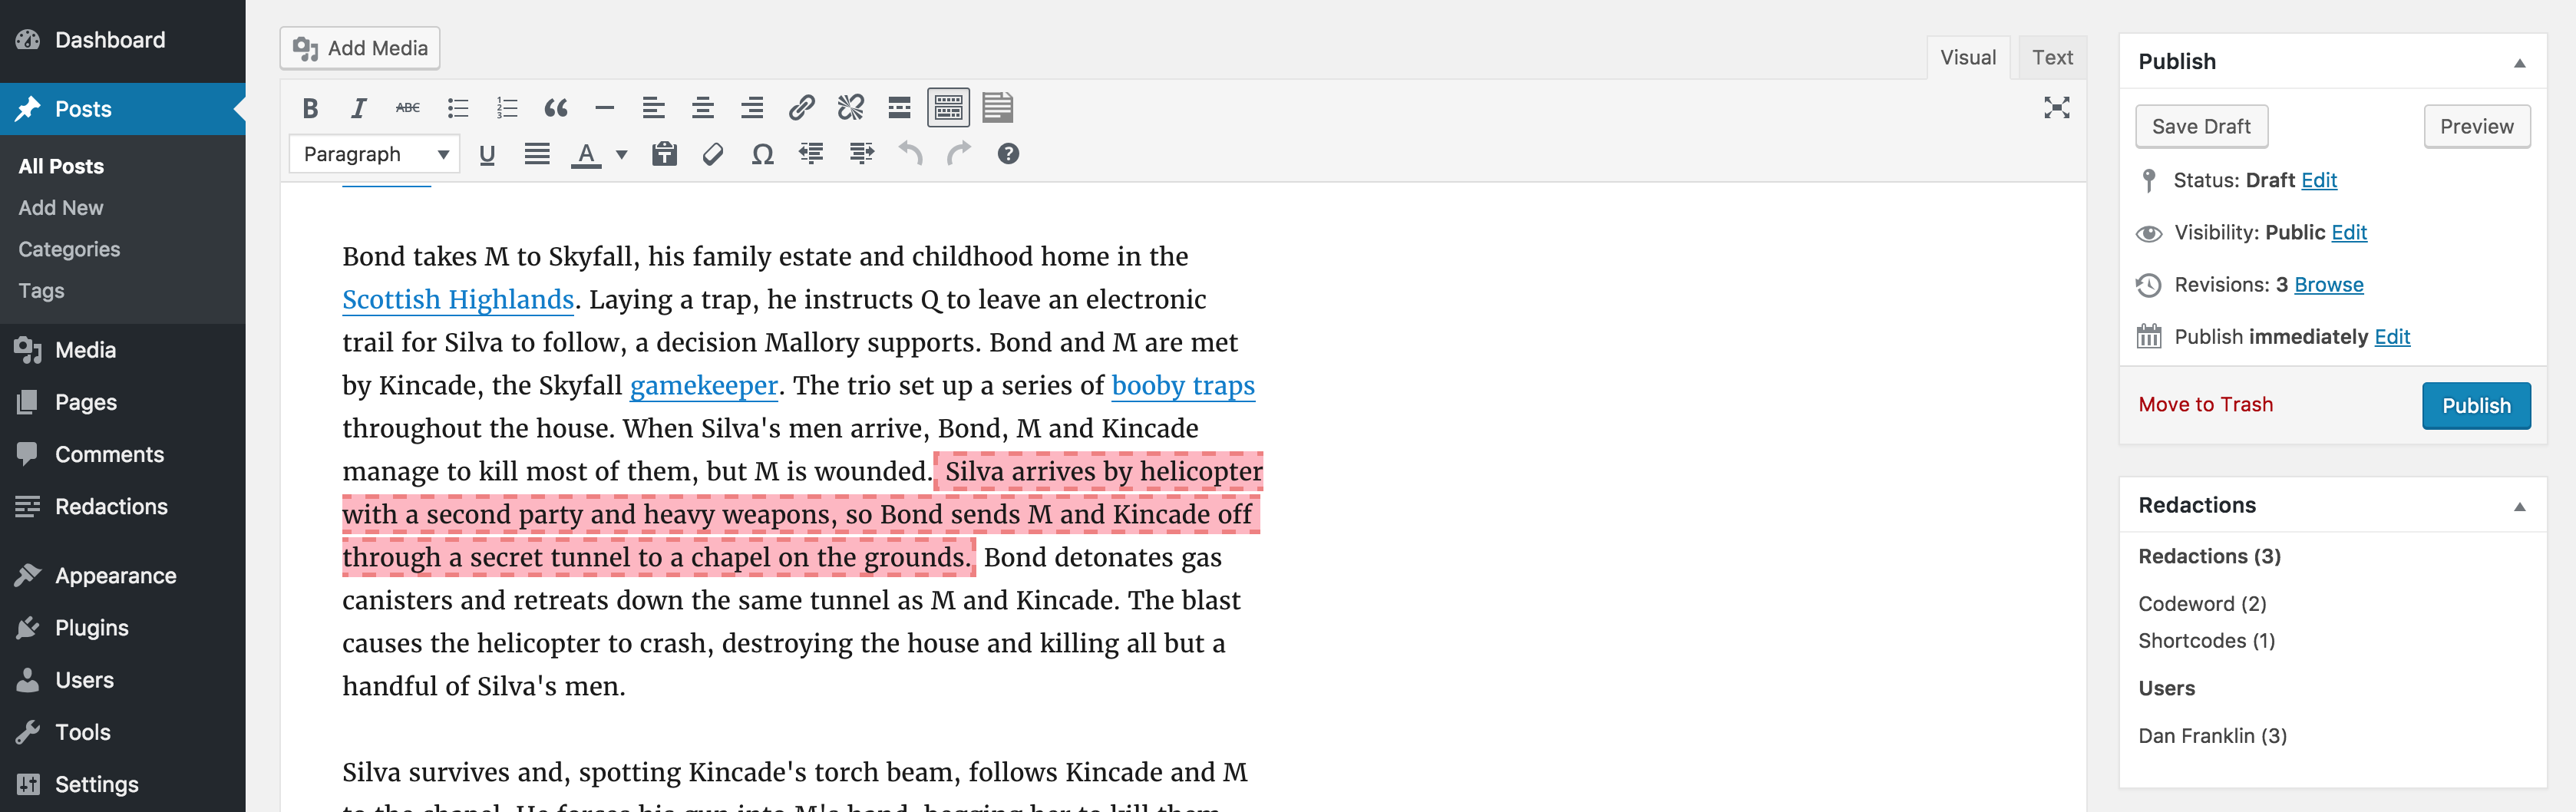
Task: Undo the last edit
Action: click(x=910, y=154)
